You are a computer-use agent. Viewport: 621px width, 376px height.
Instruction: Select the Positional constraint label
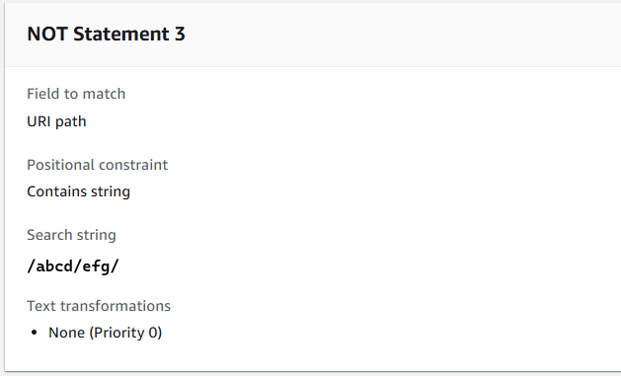tap(98, 165)
